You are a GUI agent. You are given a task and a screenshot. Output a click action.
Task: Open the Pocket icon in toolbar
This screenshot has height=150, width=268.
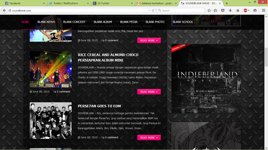[x=223, y=11]
